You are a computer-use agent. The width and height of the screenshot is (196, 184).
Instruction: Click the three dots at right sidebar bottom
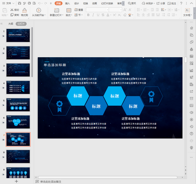point(192,157)
